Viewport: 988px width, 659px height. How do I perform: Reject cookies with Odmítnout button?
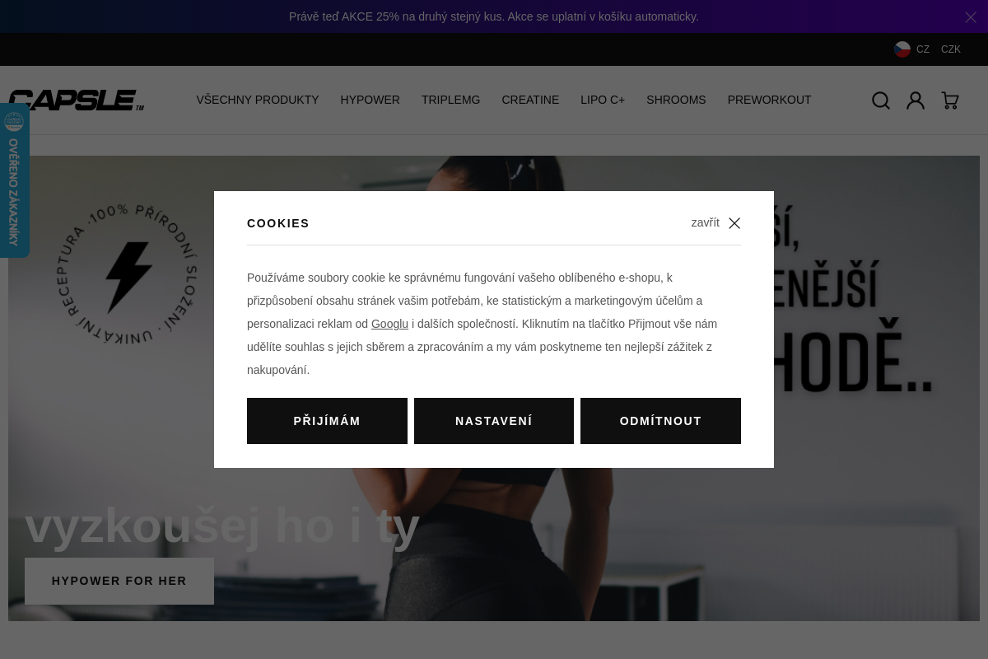(660, 421)
